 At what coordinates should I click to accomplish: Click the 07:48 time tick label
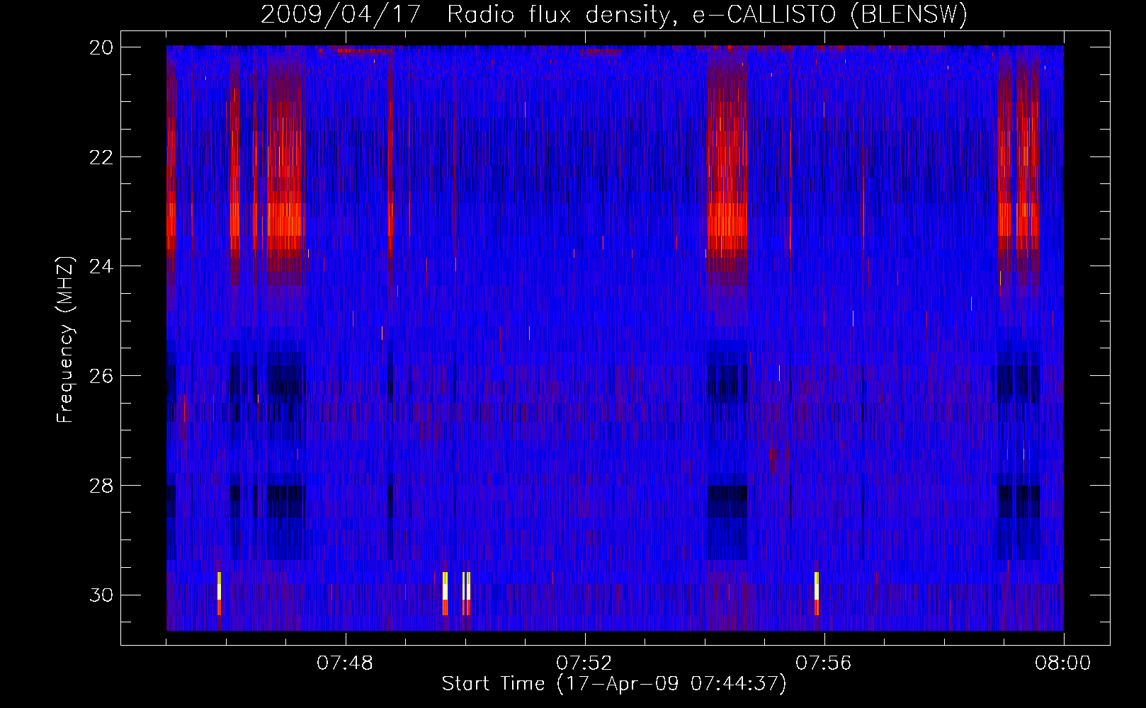click(x=345, y=663)
